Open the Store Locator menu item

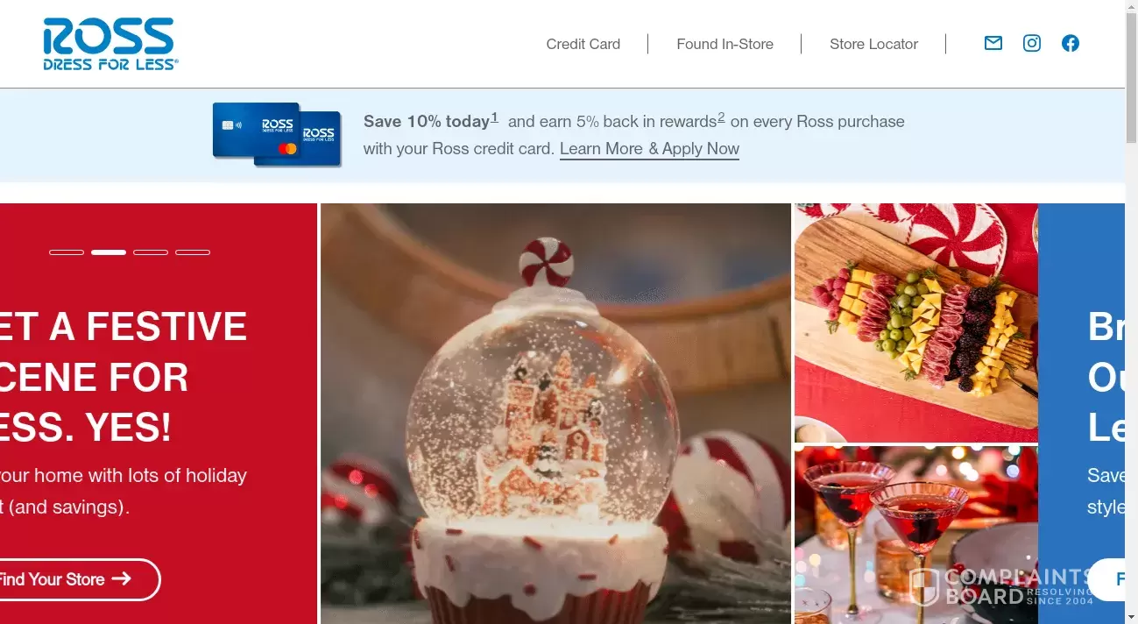pos(873,44)
